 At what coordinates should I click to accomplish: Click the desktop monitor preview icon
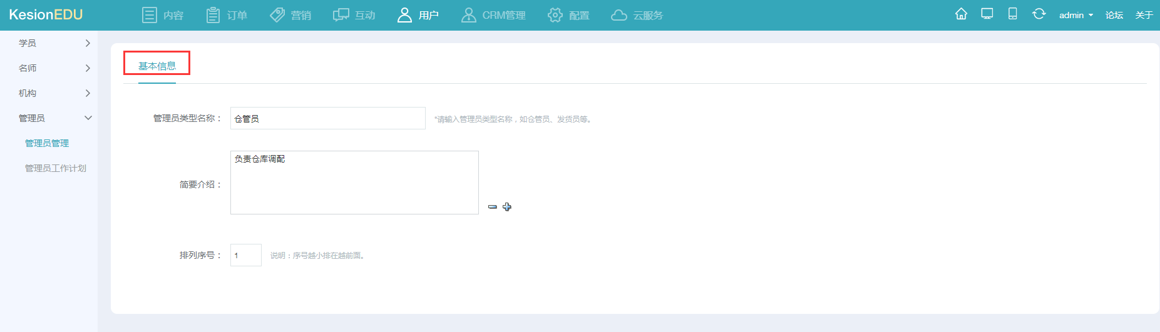(x=987, y=14)
